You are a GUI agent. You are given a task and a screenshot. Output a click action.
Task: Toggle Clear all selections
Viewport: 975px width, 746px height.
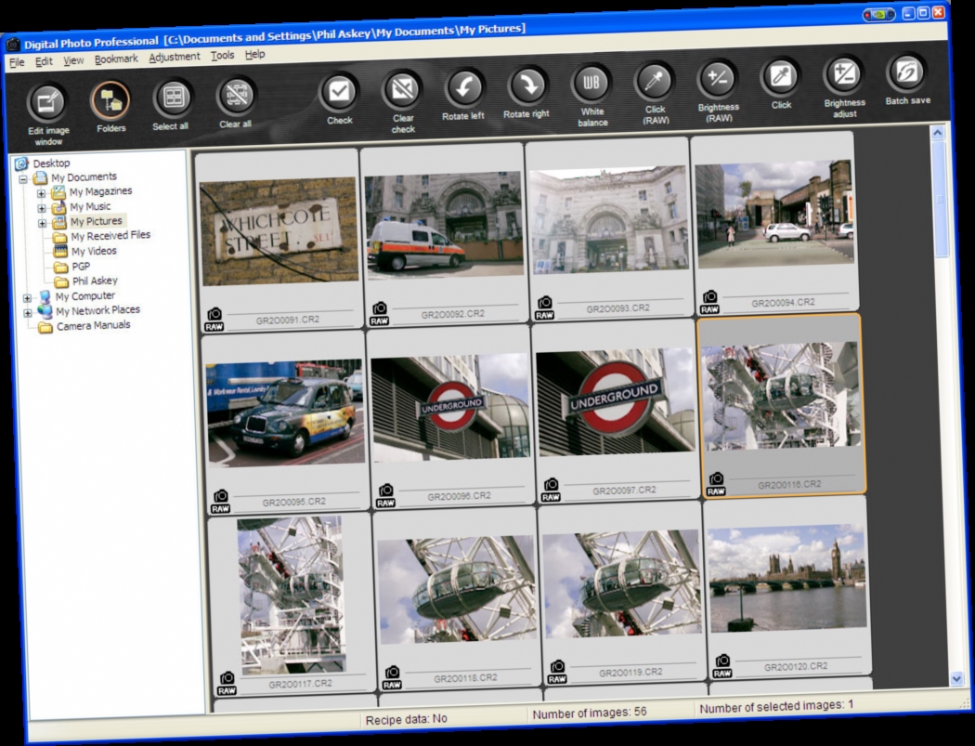pos(235,95)
